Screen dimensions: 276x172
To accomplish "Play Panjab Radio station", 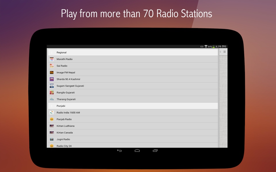I will (x=133, y=119).
